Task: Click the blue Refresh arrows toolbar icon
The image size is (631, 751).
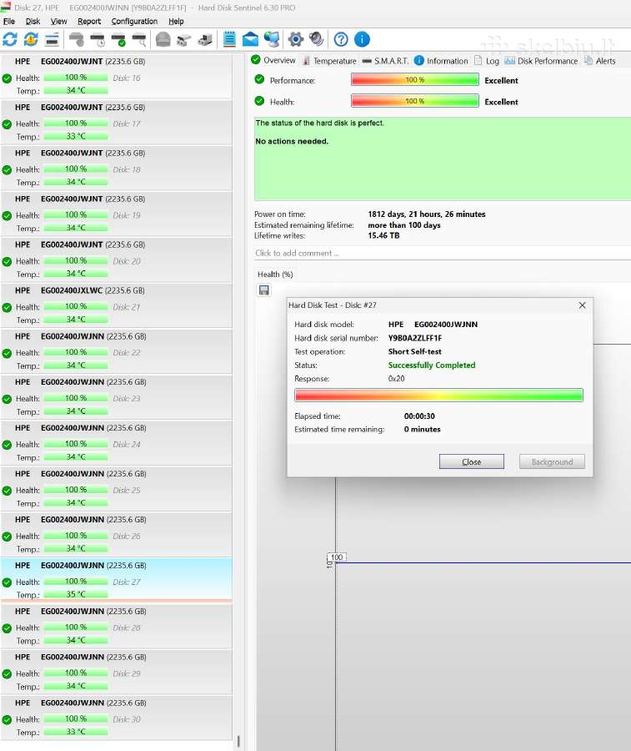Action: [10, 39]
